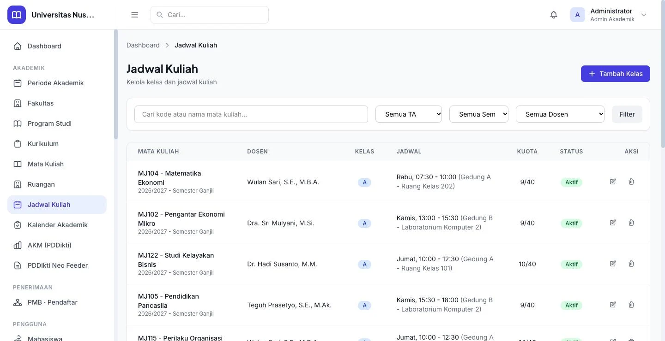Select Jadwal Kuliah in the sidebar
The image size is (665, 341).
point(57,205)
